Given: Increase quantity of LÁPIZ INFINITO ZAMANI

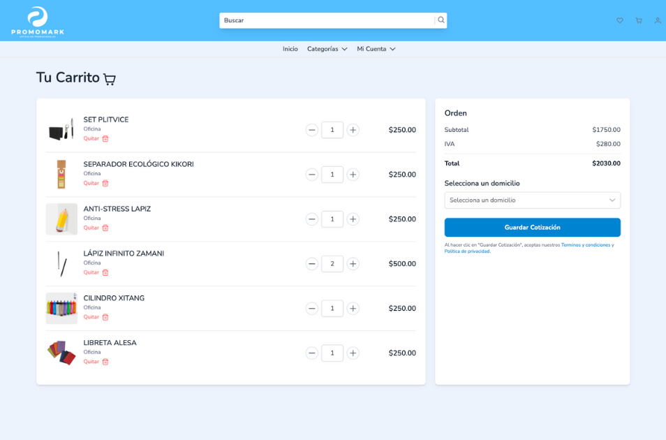Looking at the screenshot, I should tap(353, 264).
